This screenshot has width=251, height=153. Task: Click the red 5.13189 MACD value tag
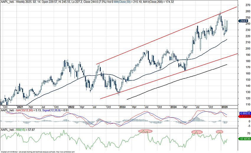245,117
